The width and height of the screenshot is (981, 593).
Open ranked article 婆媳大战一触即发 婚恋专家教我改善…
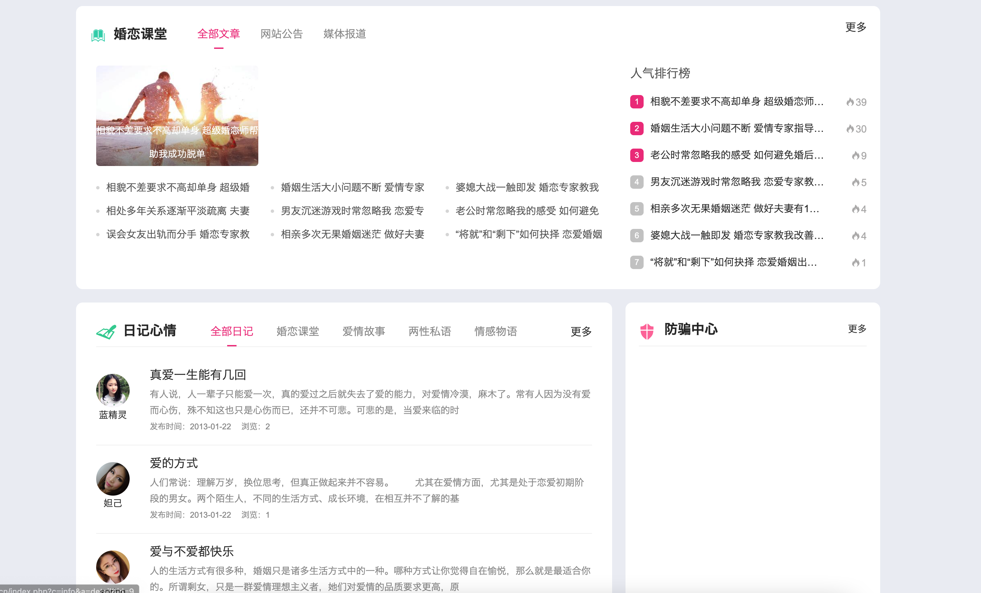coord(737,236)
